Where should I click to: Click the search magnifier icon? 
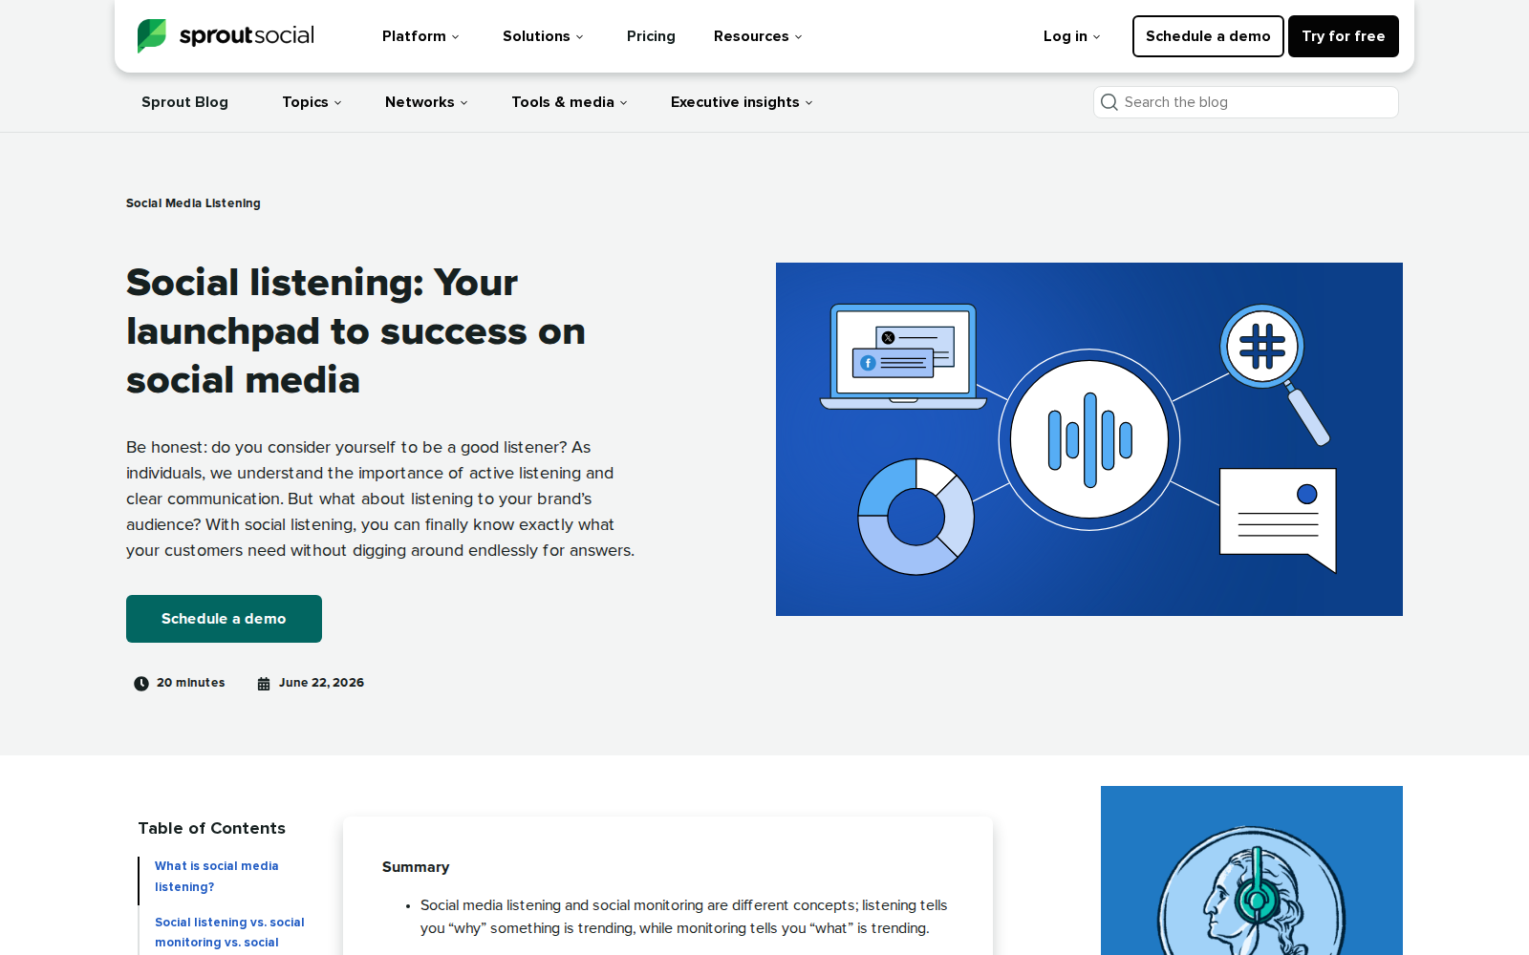(x=1109, y=102)
